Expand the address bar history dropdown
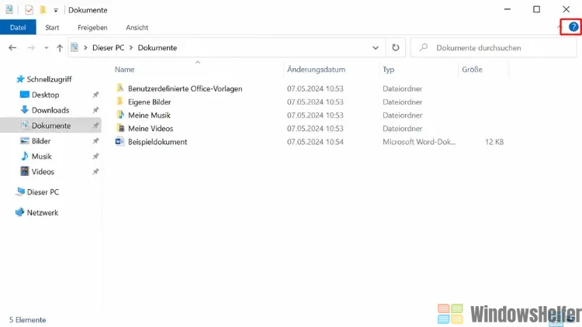Image resolution: width=582 pixels, height=327 pixels. pos(376,48)
